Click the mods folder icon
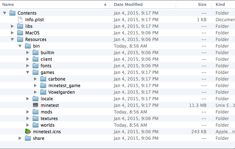Image resolution: width=235 pixels, height=149 pixels. click(x=36, y=112)
